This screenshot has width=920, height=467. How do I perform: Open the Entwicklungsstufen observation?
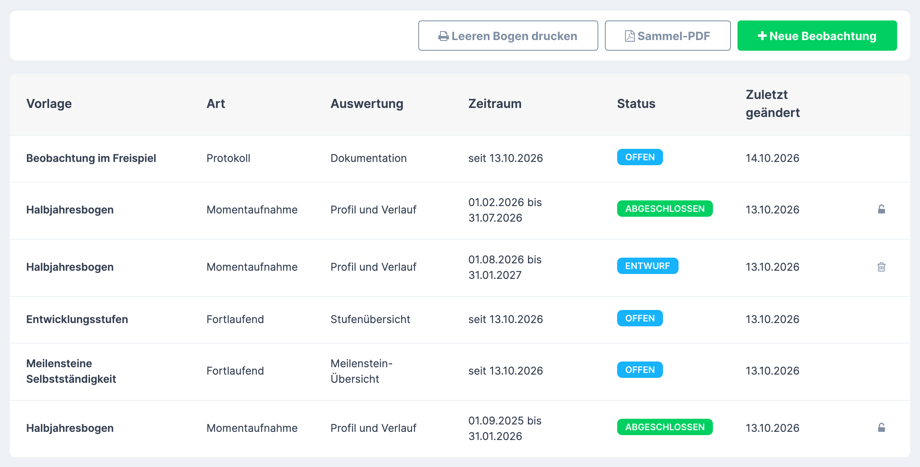(x=77, y=319)
